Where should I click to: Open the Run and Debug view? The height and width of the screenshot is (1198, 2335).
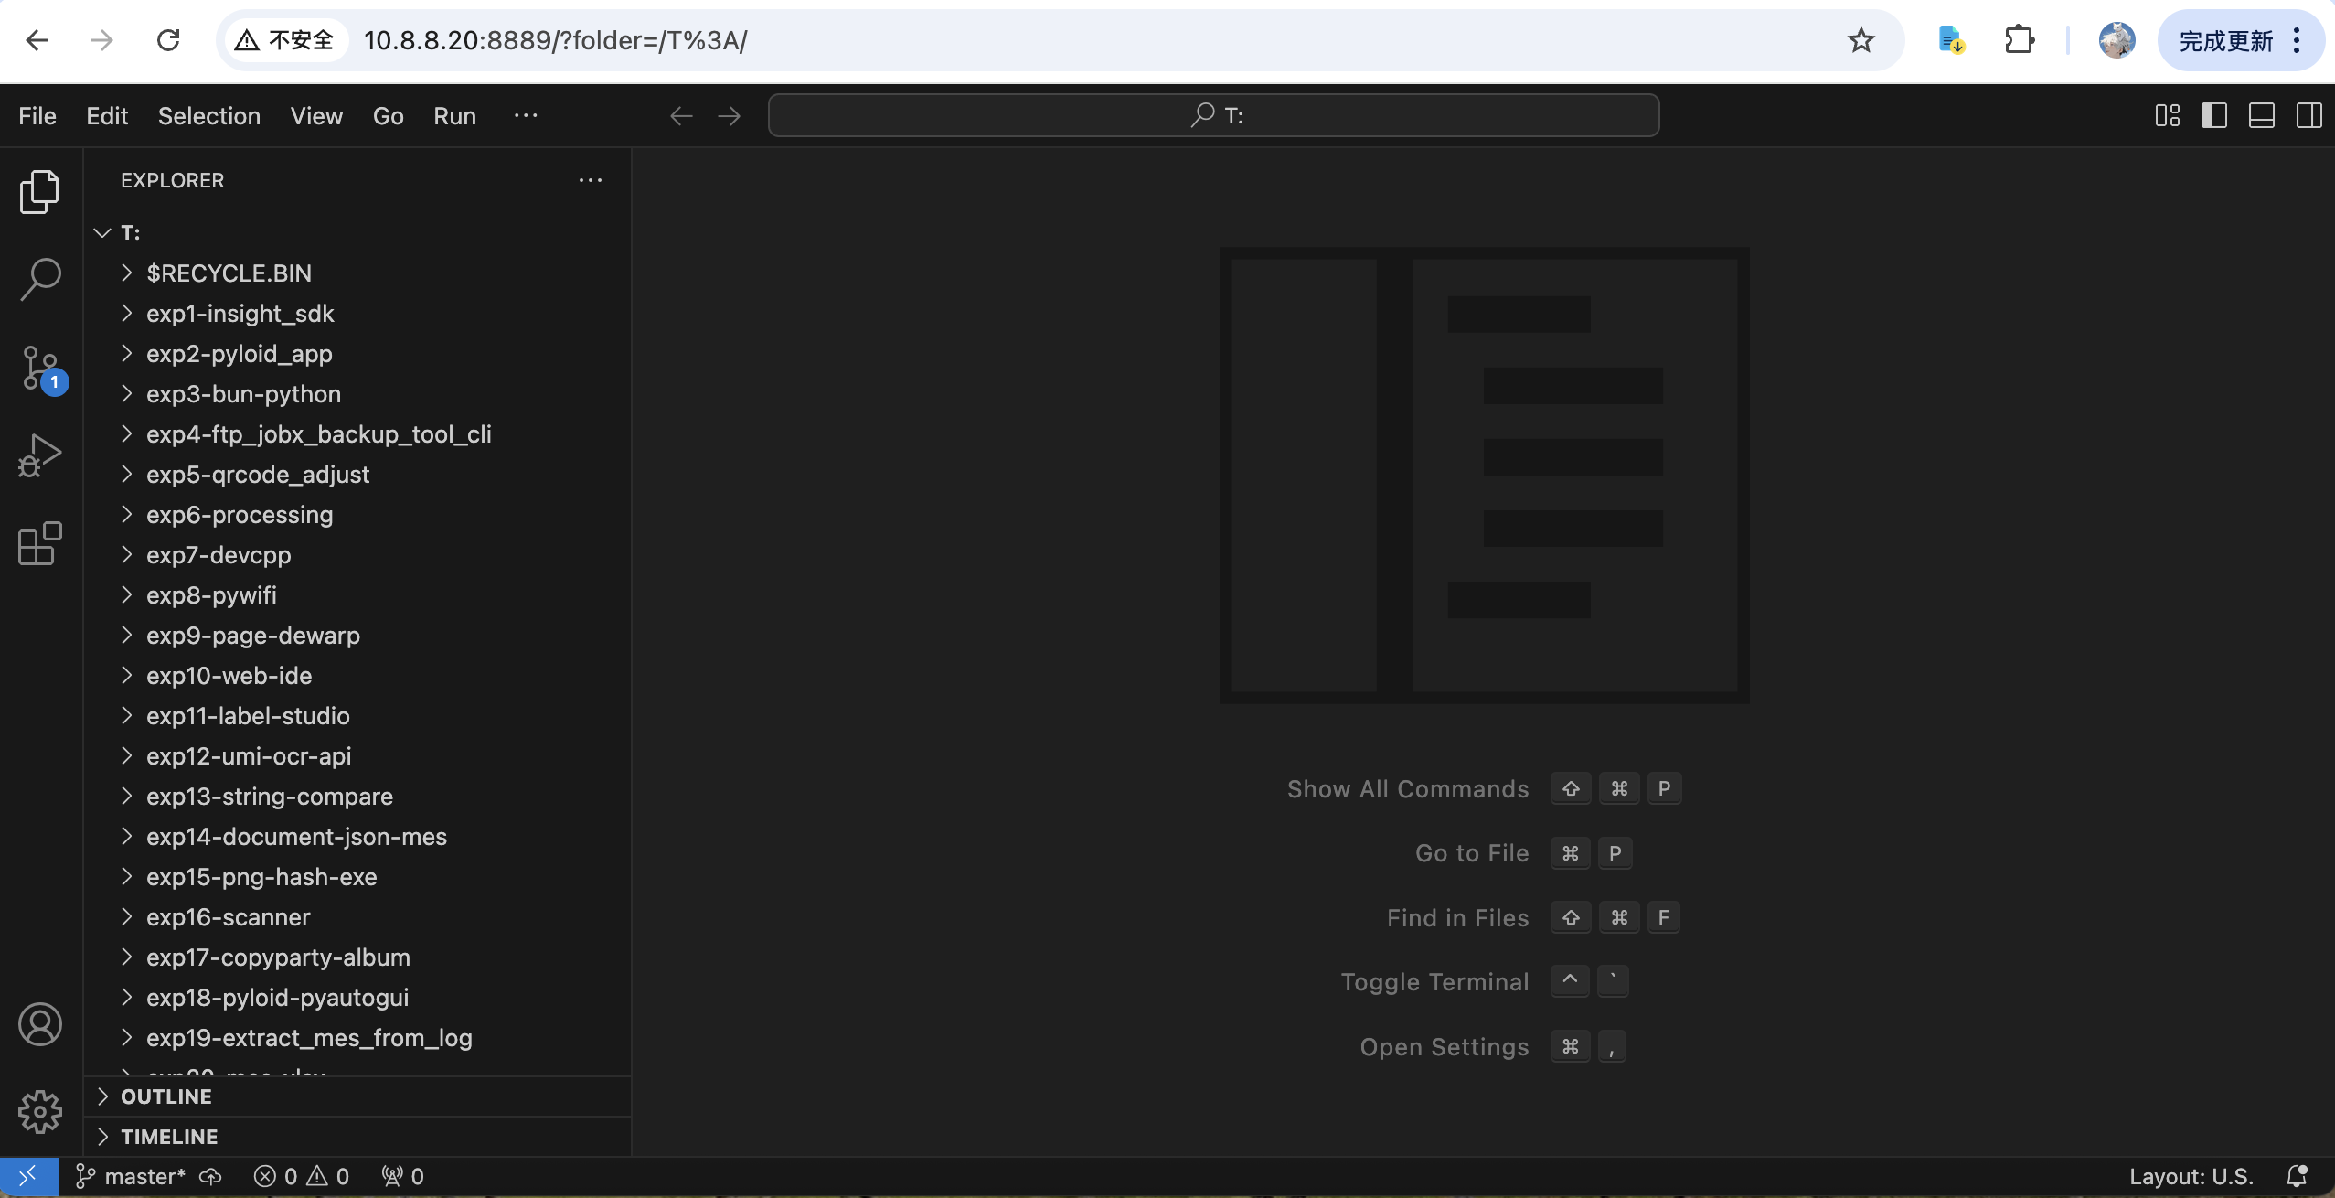pos(40,455)
